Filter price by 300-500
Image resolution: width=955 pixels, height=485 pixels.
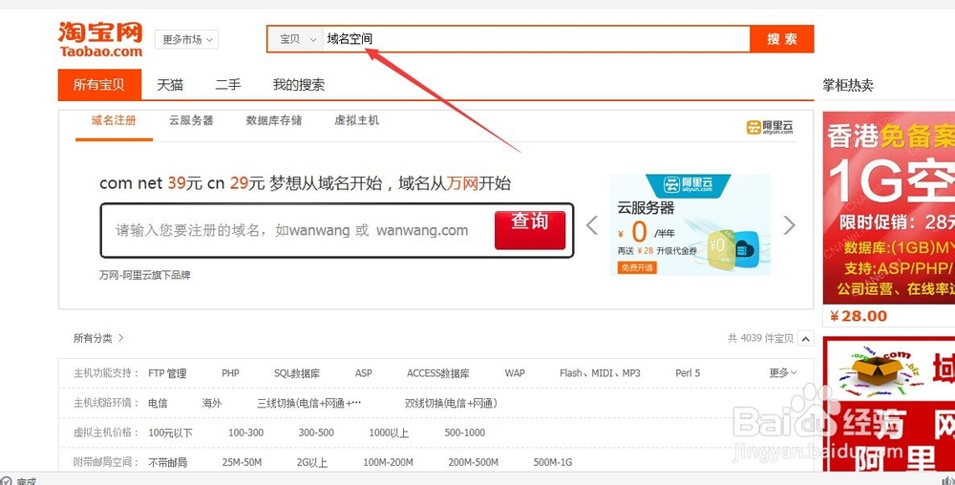316,432
